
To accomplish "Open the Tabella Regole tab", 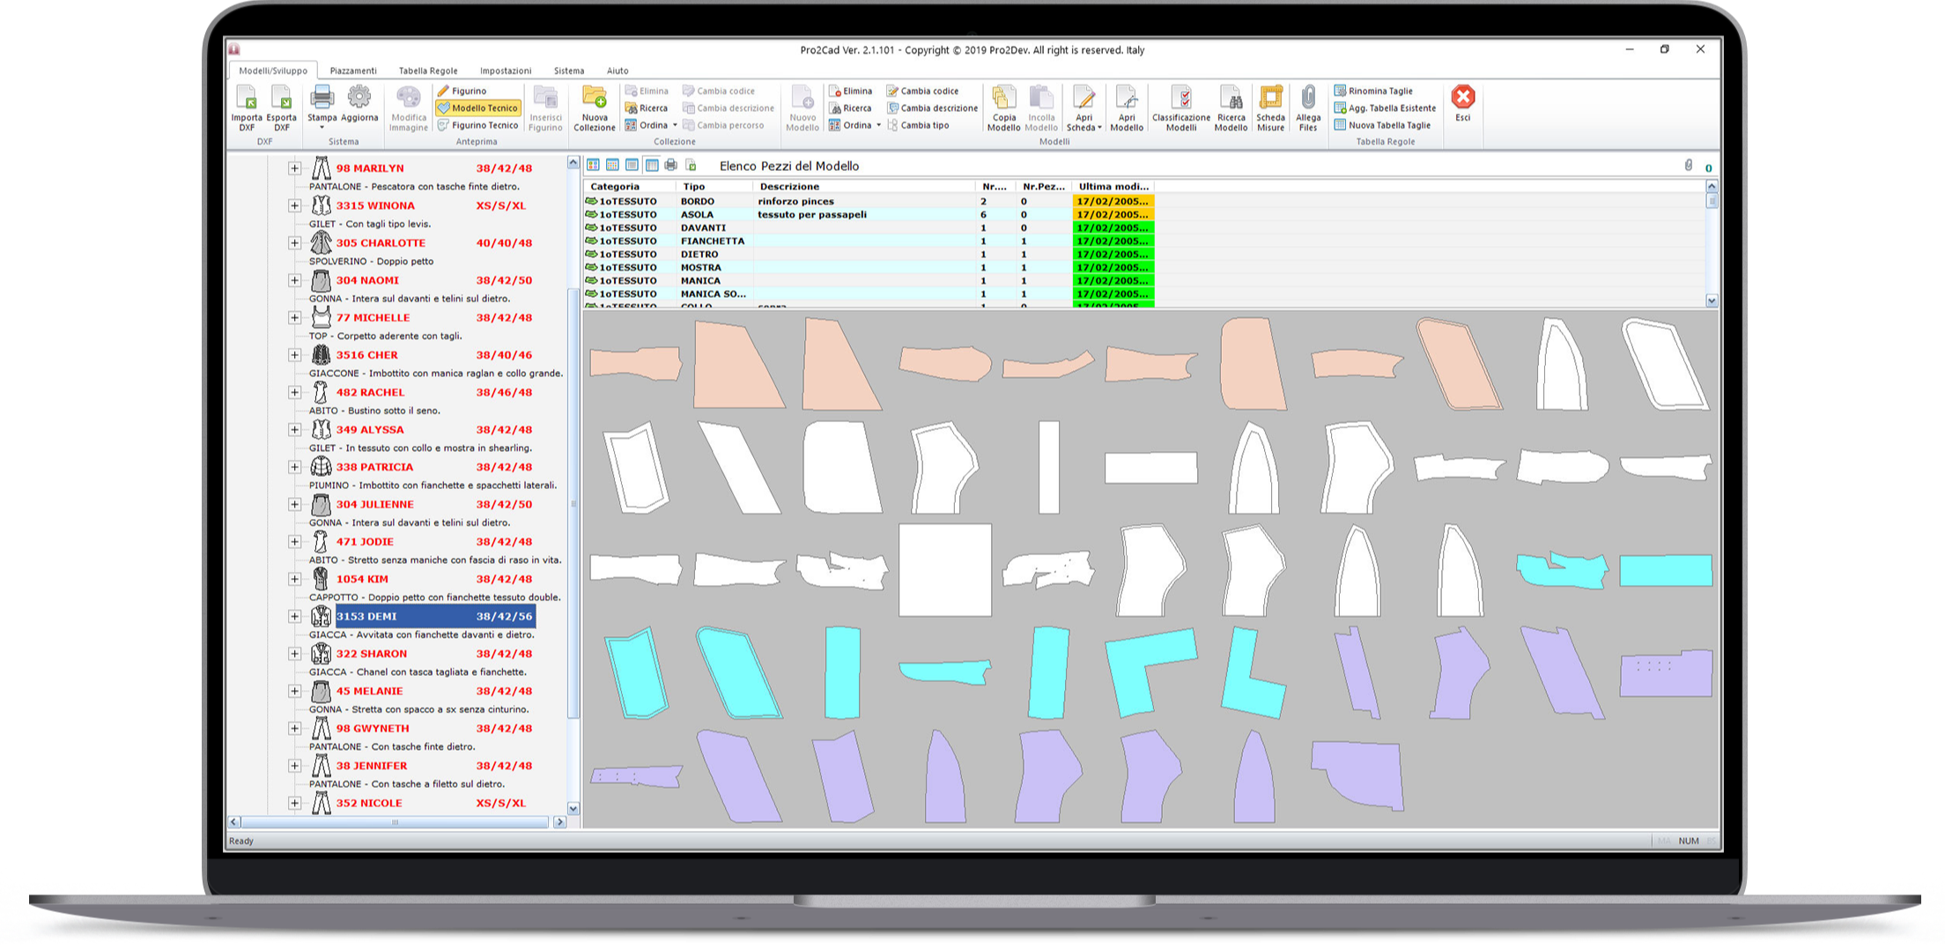I will 428,70.
